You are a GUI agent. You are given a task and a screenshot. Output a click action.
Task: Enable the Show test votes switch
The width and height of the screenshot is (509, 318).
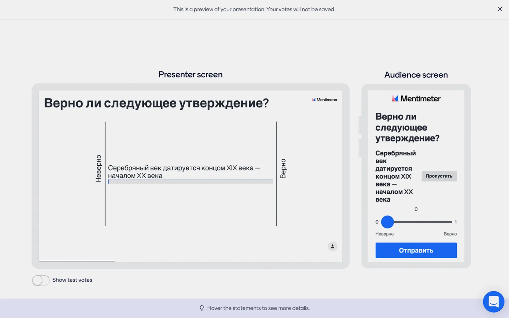(41, 280)
